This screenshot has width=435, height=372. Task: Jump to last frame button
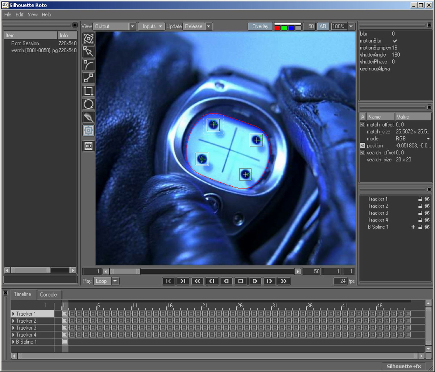pyautogui.click(x=183, y=281)
